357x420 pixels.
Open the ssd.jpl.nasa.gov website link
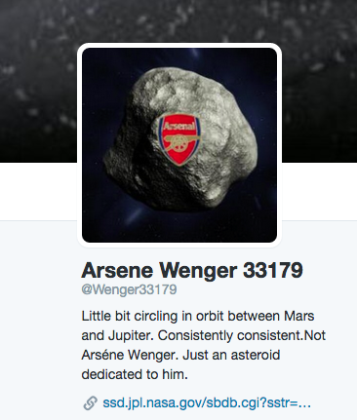tap(207, 403)
